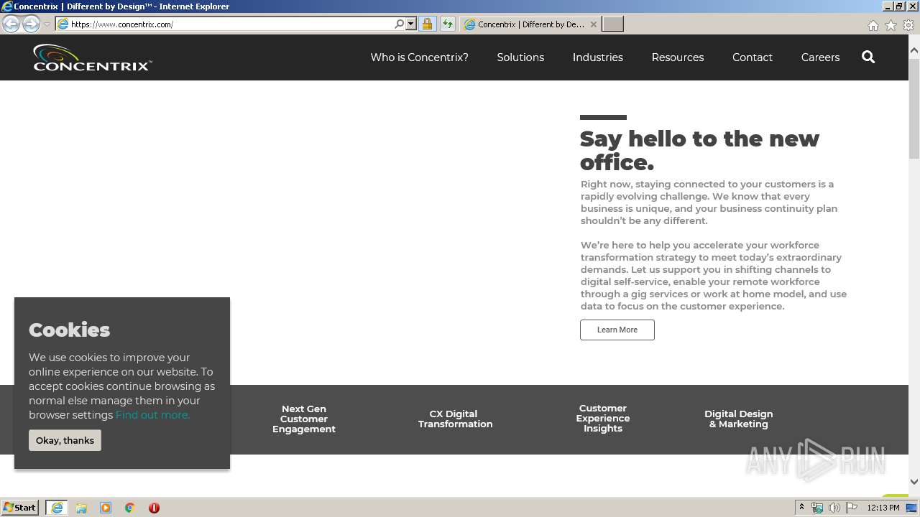Open Internet Explorer from the taskbar
The height and width of the screenshot is (517, 920).
(57, 508)
